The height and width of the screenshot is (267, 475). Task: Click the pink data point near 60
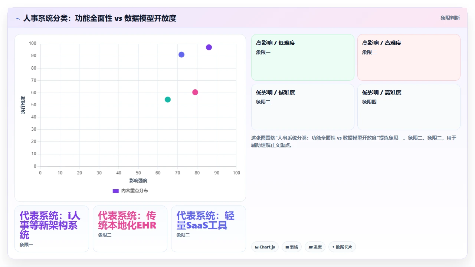tap(195, 92)
